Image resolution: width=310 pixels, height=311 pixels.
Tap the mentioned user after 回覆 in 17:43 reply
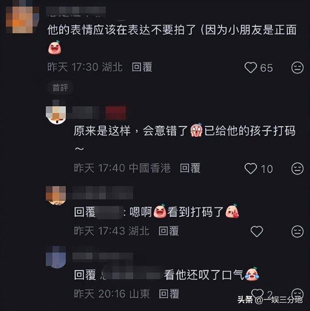tap(109, 212)
